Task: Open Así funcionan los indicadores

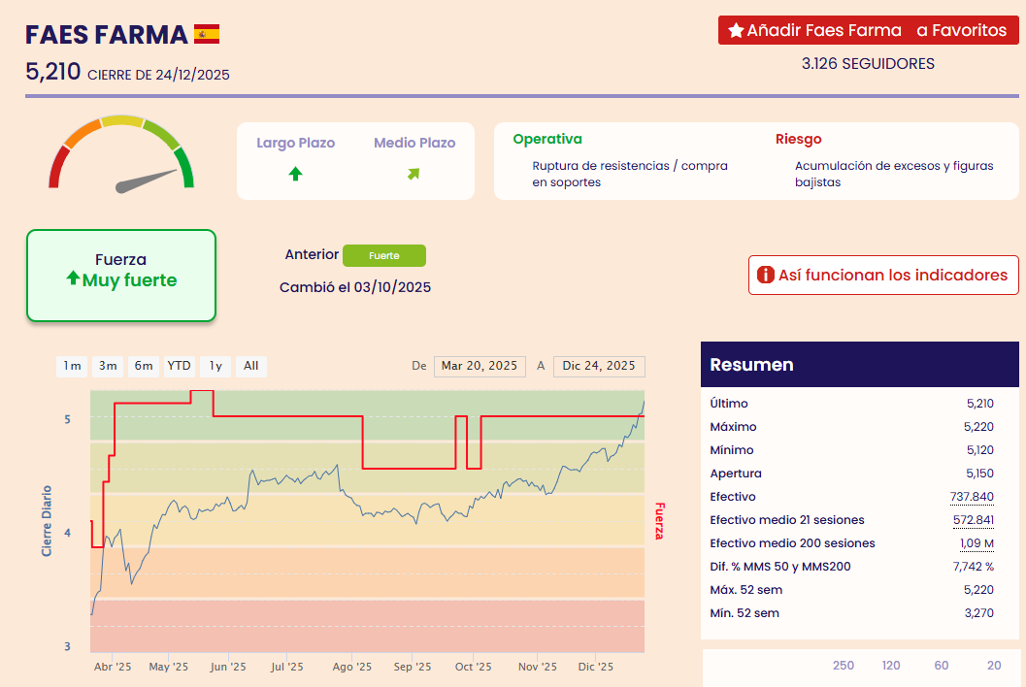Action: pos(883,275)
